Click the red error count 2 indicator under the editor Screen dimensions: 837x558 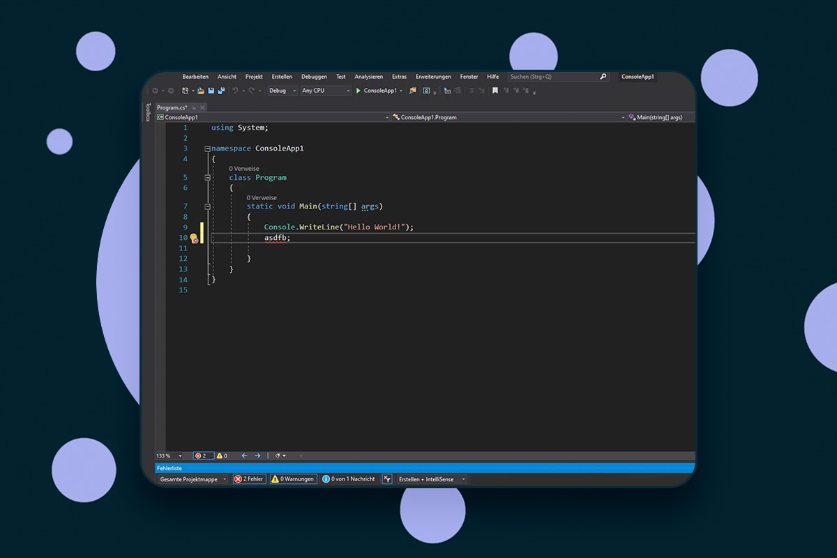coord(203,455)
